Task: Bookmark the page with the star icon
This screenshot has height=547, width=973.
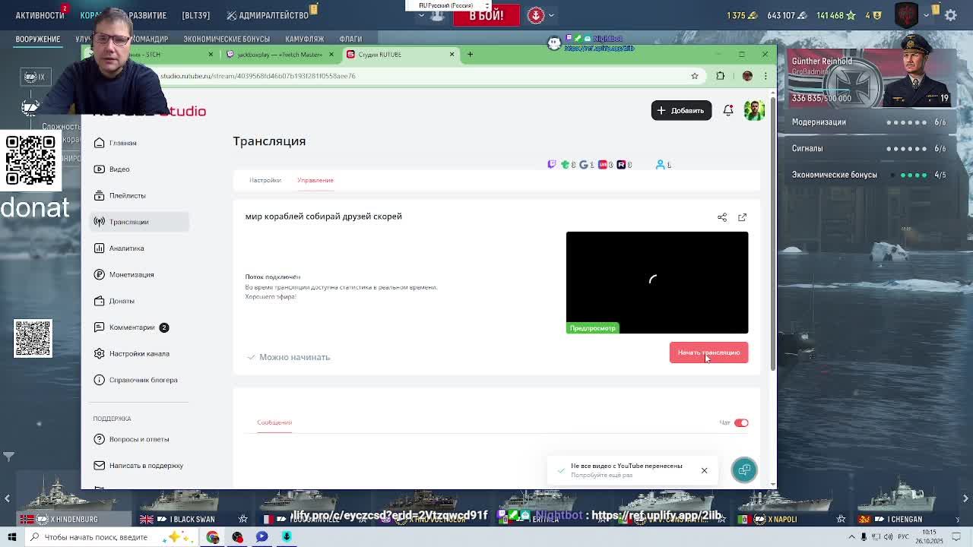Action: pyautogui.click(x=695, y=76)
